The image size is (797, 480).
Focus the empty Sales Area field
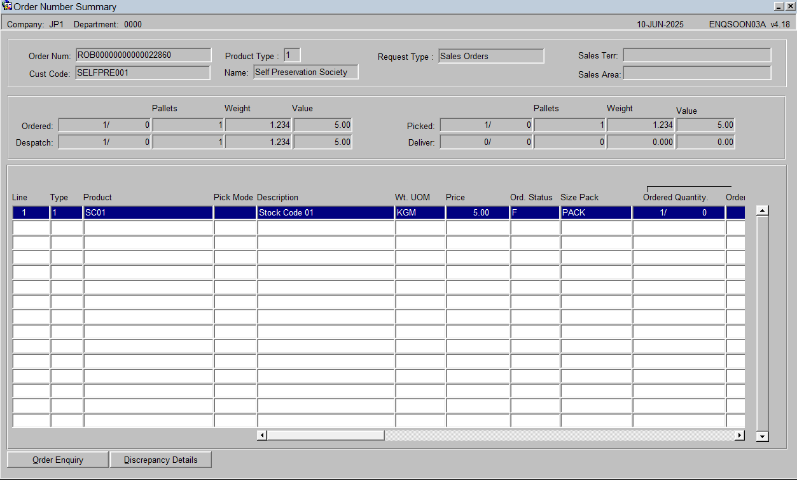[x=697, y=73]
